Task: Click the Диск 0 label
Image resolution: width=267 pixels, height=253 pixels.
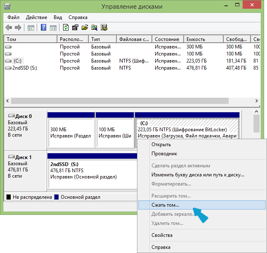Action: 24,116
